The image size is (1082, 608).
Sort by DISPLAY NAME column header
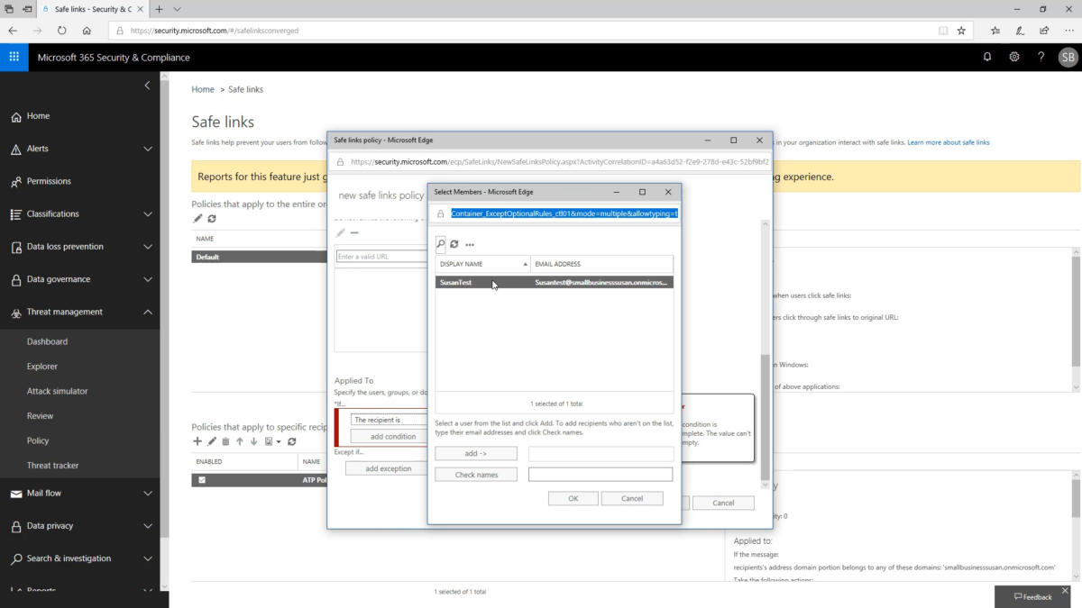pyautogui.click(x=483, y=264)
